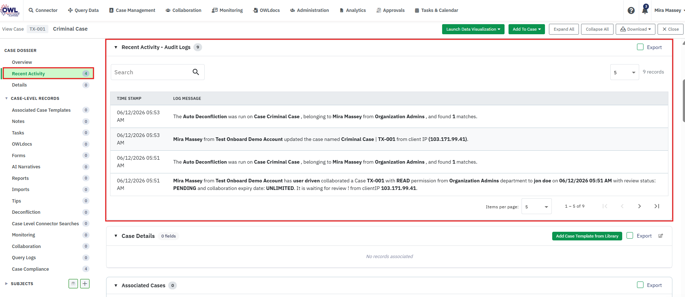Open the Analytics menu
Screen dimensions: 685x297
(x=353, y=10)
